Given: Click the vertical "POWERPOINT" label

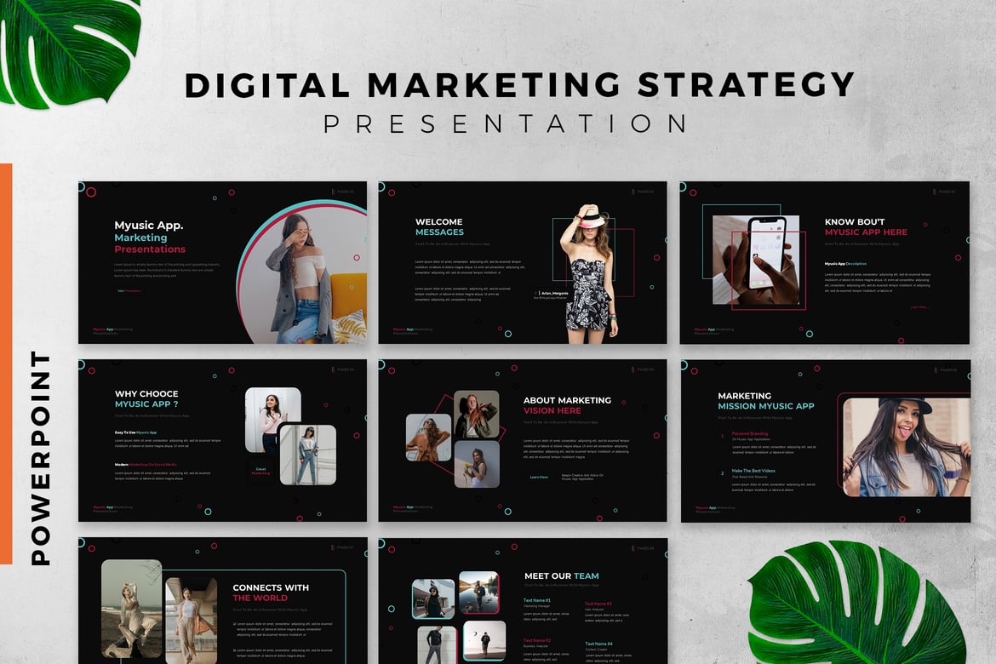Looking at the screenshot, I should 40,457.
